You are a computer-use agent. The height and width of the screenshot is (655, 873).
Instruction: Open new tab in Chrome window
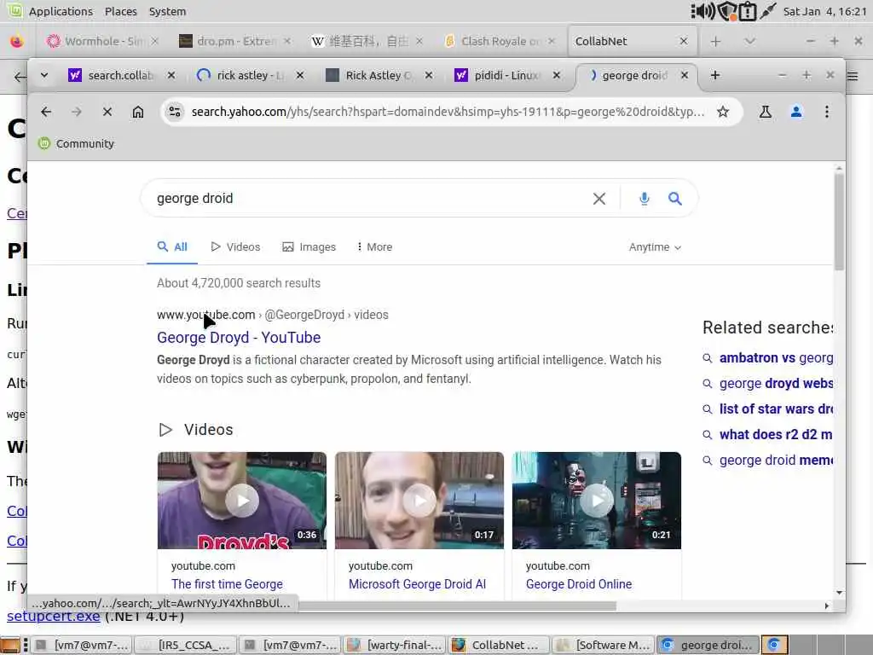pos(715,75)
